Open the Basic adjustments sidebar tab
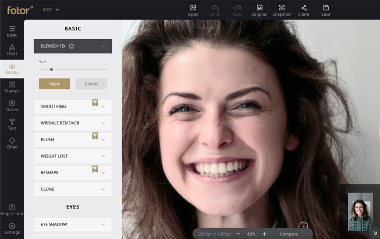The image size is (380, 239). pos(12,32)
